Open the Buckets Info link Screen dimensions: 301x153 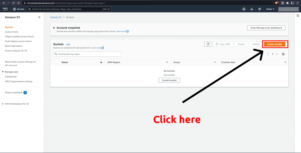[x=68, y=44]
